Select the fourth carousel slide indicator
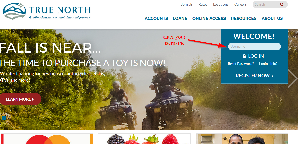 click(22, 118)
